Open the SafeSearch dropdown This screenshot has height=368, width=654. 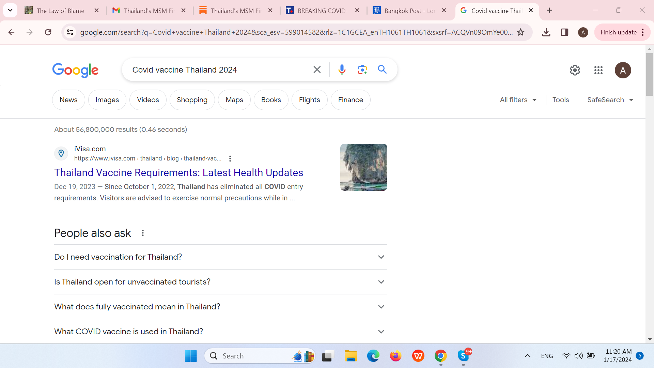coord(610,100)
